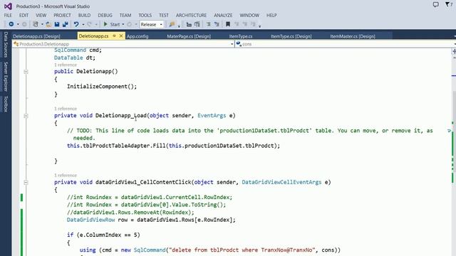Open the Server Explorer side panel

point(6,77)
